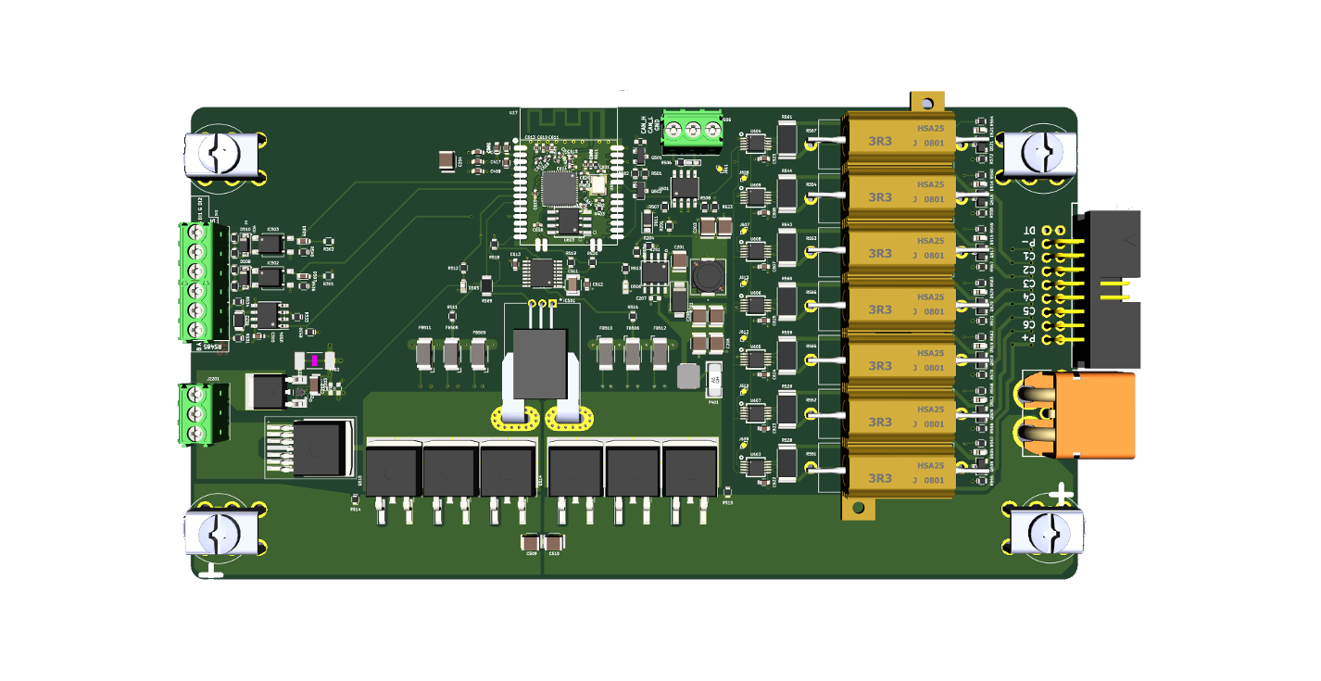Click the topmost gold 3R3 HSA25 resistor
Viewport: 1321px width, 681px height.
tap(900, 139)
